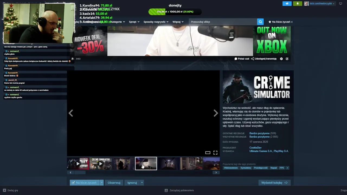Select the dark hallway screenshot thumbnail

coord(169,164)
